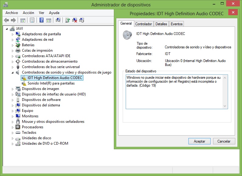
Task: Open the Properties toolbar icon
Action: (32, 20)
